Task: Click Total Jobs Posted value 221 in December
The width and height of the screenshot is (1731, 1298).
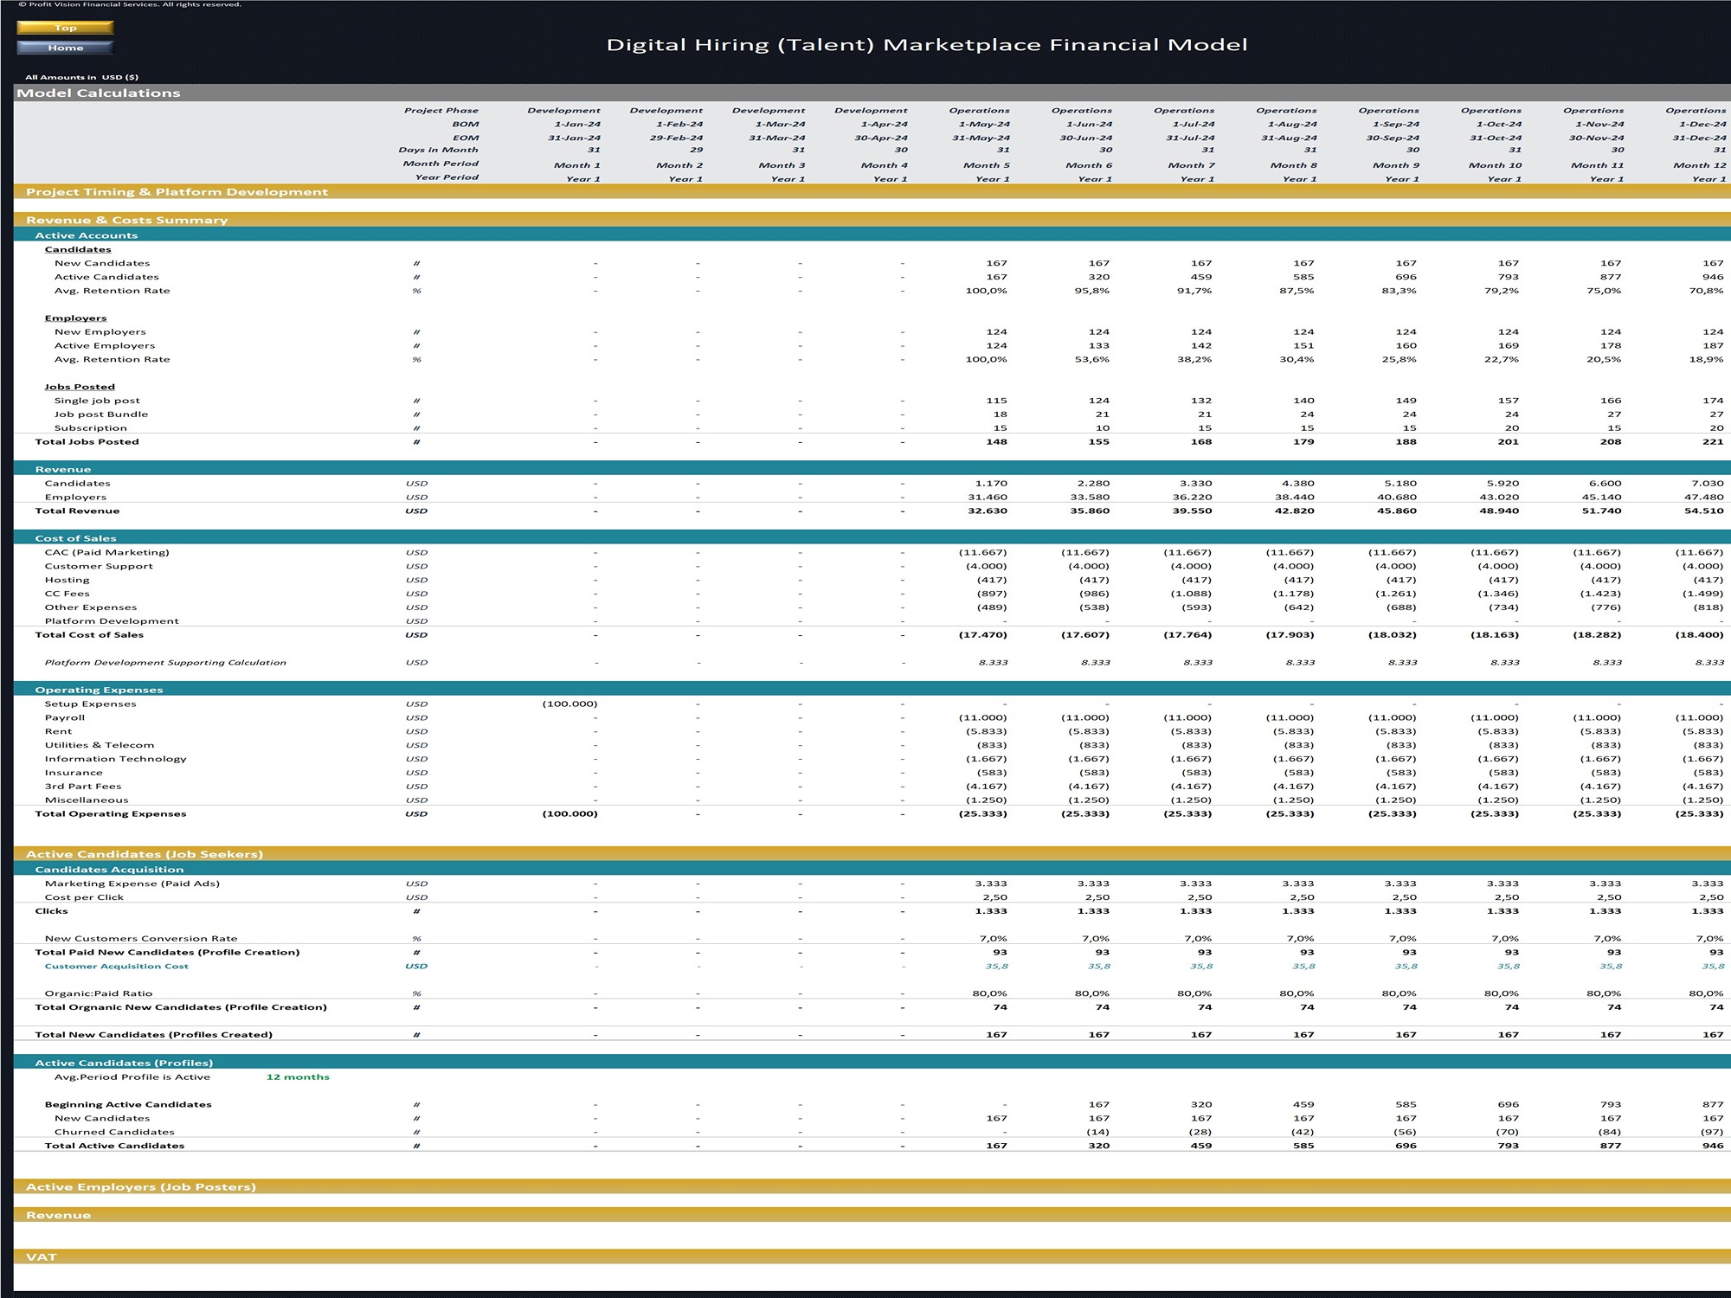Action: click(1713, 442)
